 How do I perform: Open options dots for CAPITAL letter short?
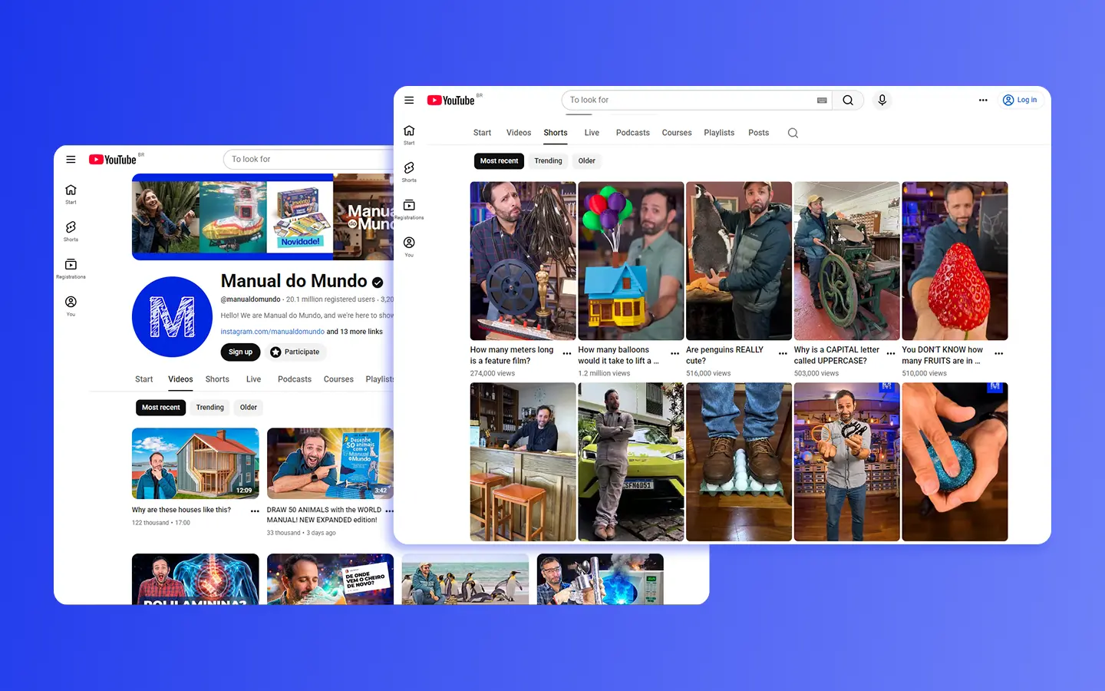click(891, 354)
